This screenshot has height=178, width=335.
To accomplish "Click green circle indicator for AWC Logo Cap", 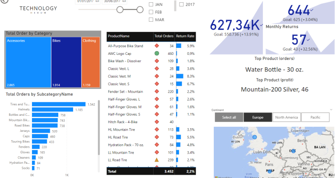I will 156,53.
